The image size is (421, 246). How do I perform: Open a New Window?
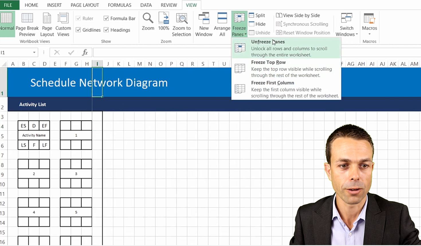pyautogui.click(x=204, y=25)
